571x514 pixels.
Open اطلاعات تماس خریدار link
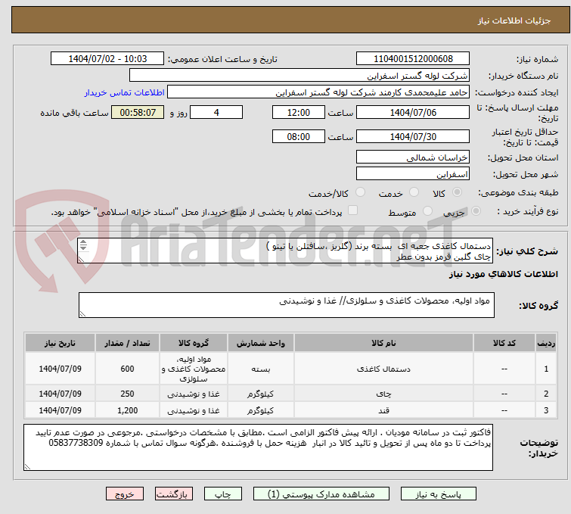coord(125,92)
